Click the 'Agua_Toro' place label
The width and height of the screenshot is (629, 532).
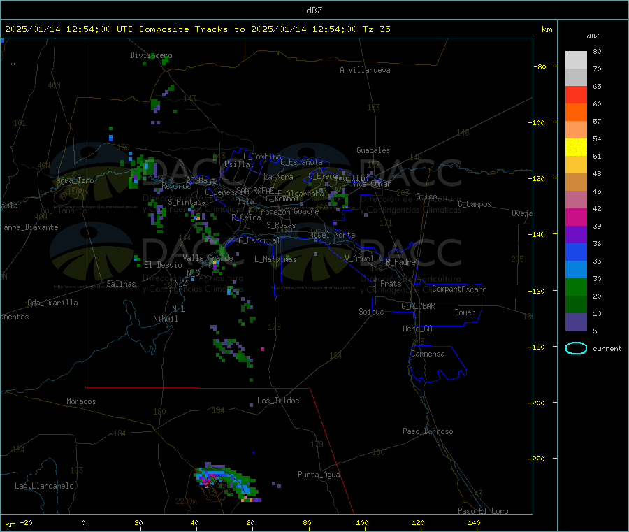[75, 180]
